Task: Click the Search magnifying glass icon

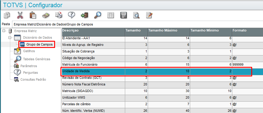Action: (x=97, y=15)
